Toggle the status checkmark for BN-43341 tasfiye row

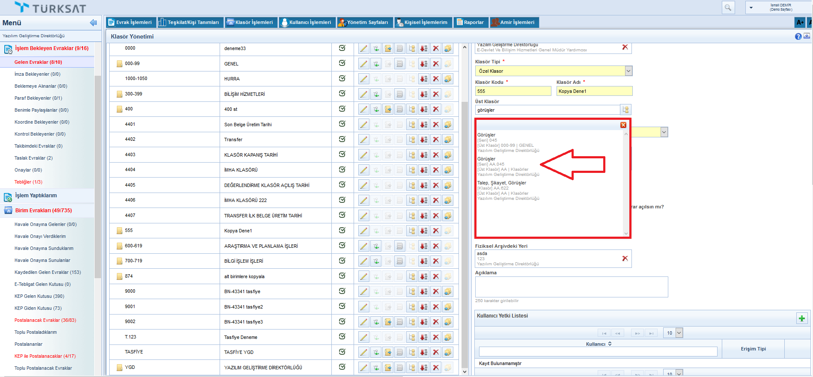coord(342,291)
